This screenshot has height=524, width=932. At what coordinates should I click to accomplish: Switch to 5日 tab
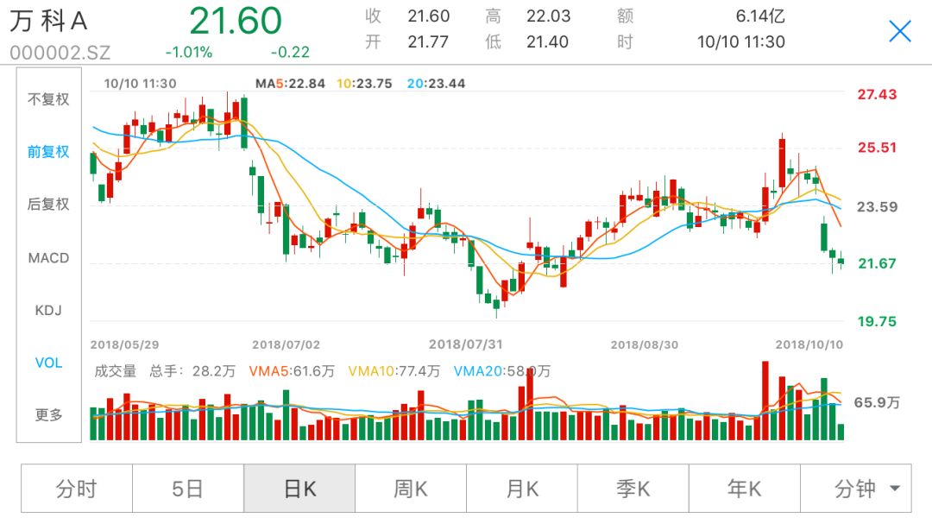pyautogui.click(x=188, y=489)
